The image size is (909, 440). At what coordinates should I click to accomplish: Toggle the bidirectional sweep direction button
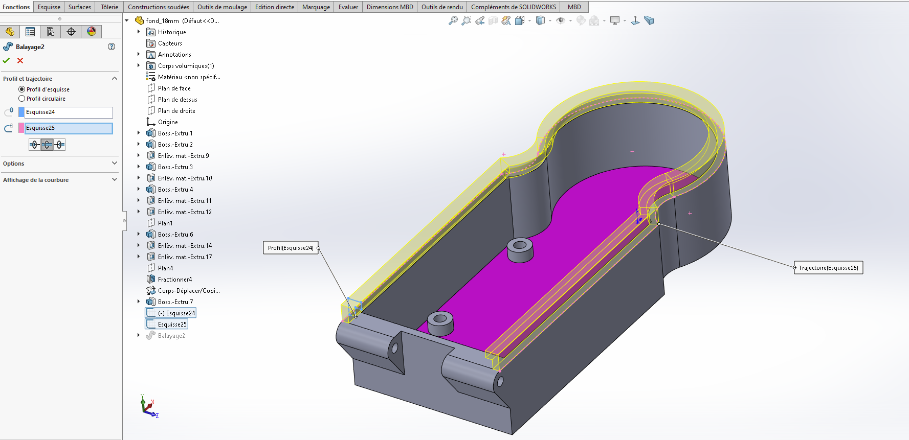(x=47, y=145)
